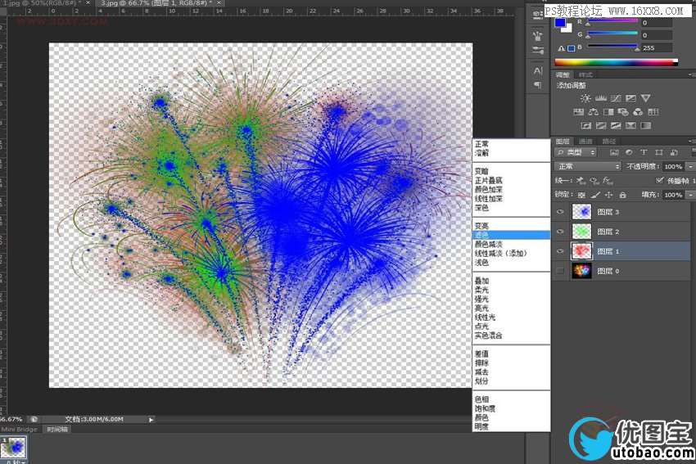Image resolution: width=696 pixels, height=464 pixels.
Task: Add Photo Filter adjustment icon
Action: tap(623, 112)
